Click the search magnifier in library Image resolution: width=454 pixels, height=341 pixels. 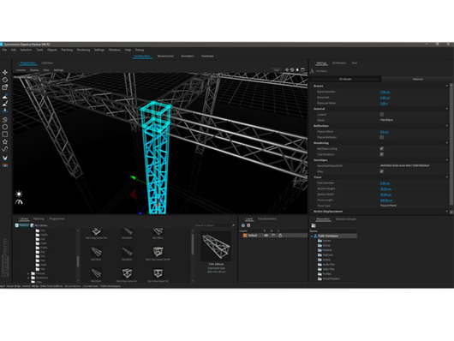pyautogui.click(x=233, y=225)
